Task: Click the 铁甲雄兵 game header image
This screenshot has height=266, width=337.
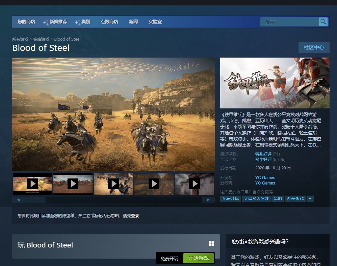Action: tap(275, 83)
